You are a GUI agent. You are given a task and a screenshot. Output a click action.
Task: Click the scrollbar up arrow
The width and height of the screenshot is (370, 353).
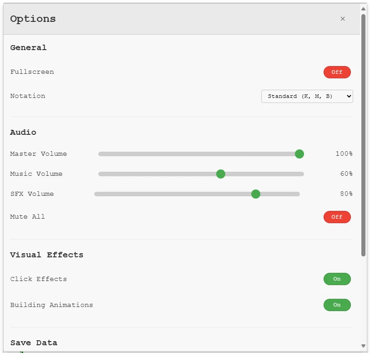pyautogui.click(x=363, y=8)
